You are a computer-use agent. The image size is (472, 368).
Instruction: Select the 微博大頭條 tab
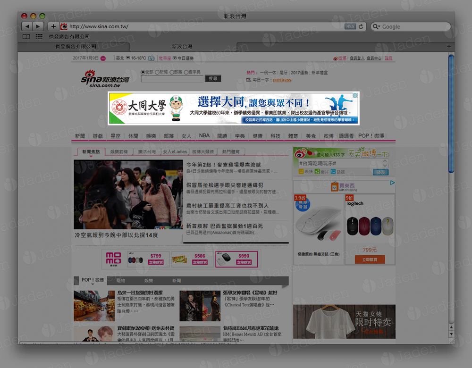tap(203, 151)
